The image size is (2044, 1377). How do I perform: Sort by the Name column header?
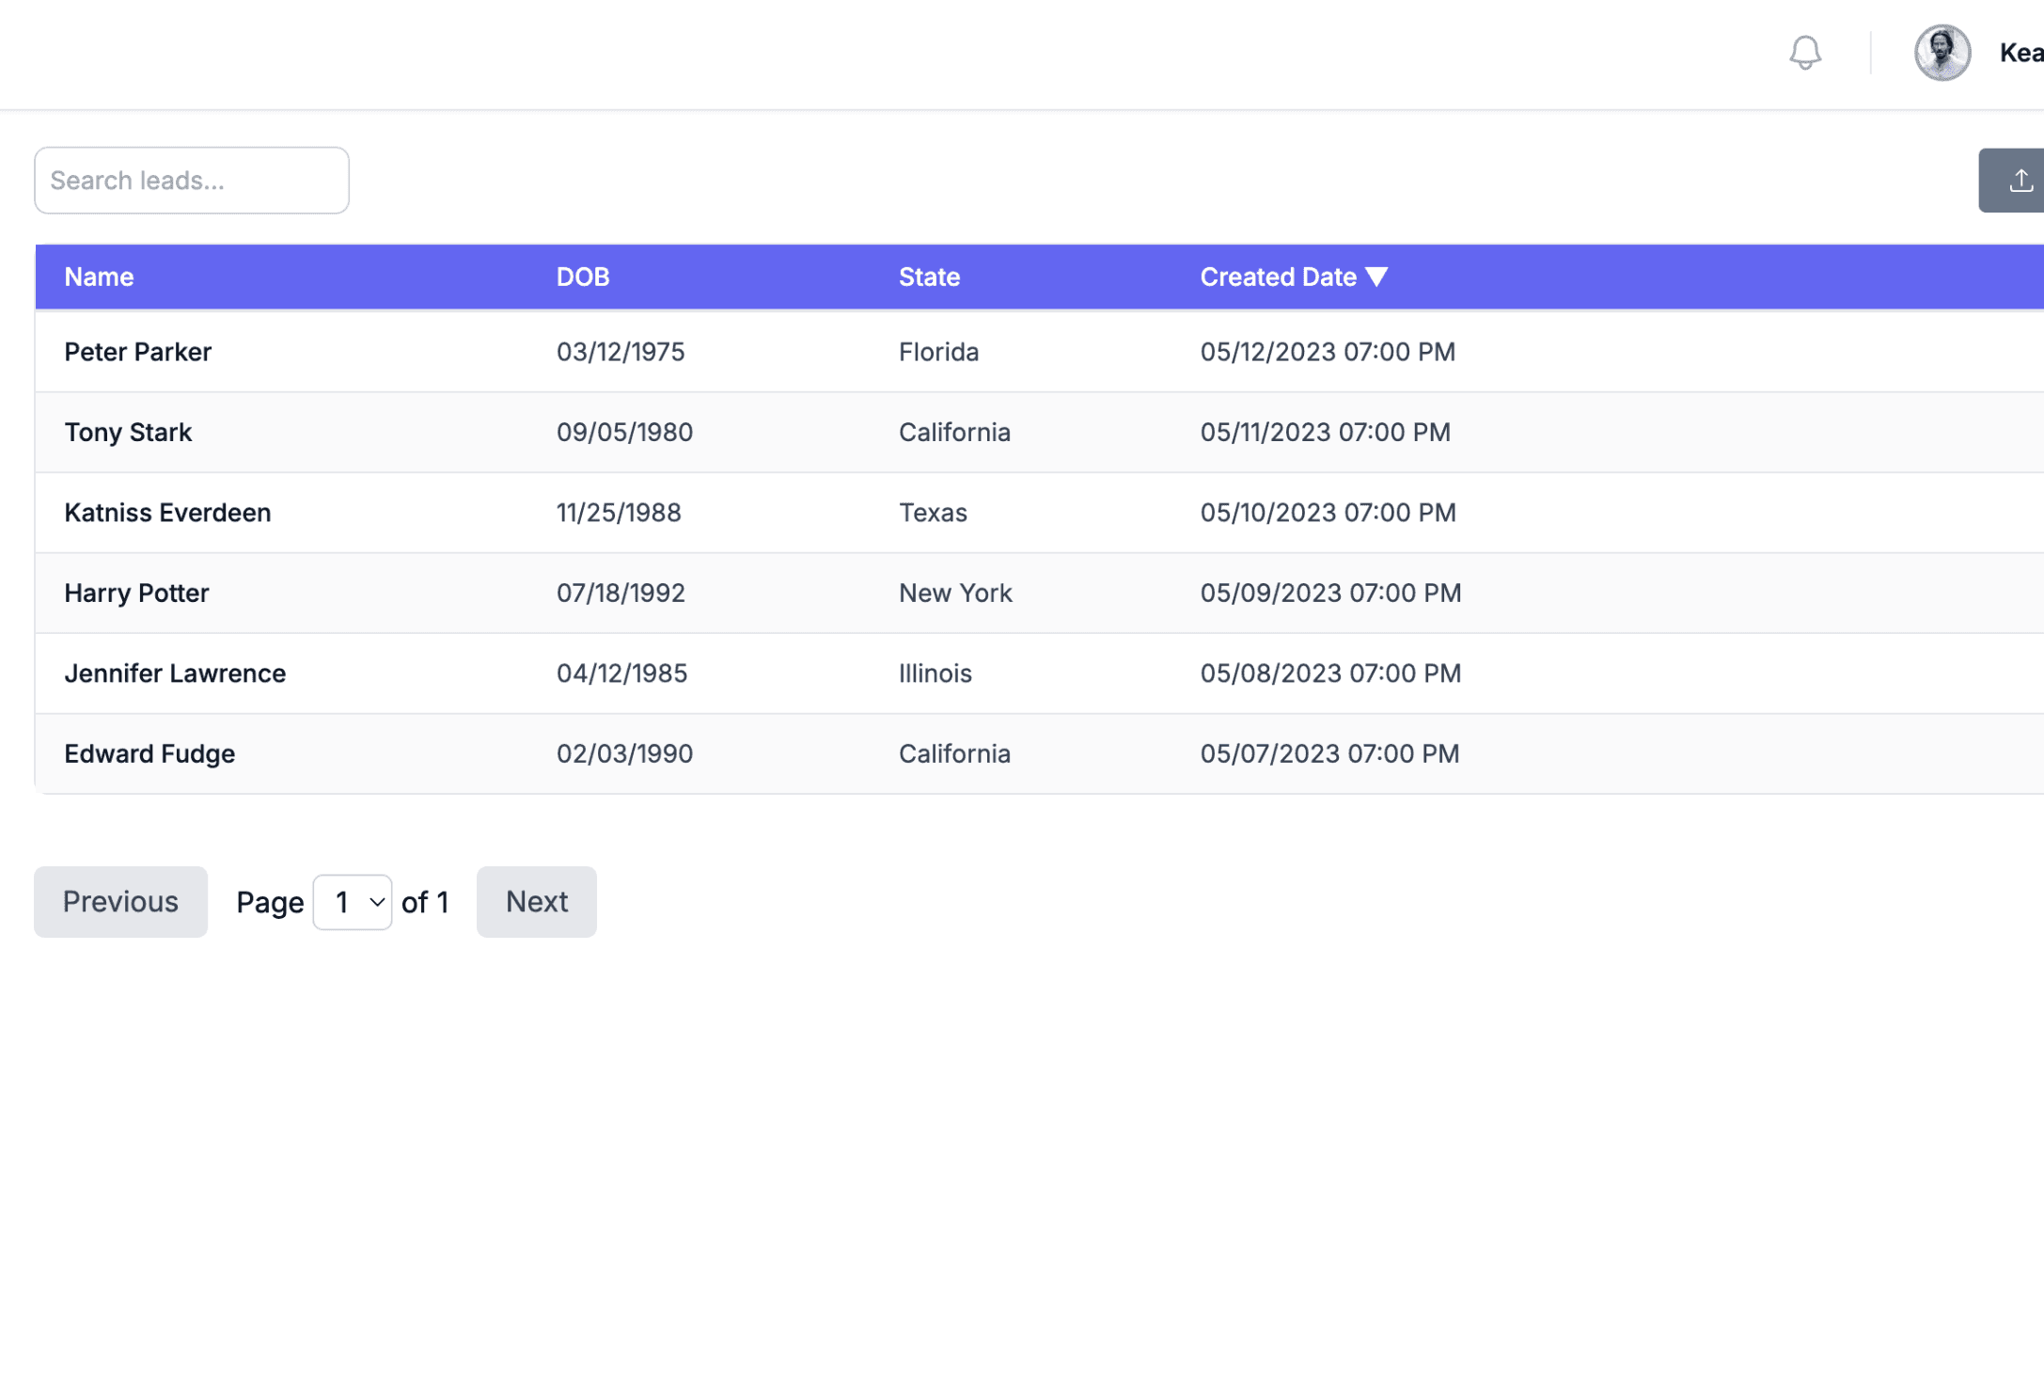coord(99,277)
